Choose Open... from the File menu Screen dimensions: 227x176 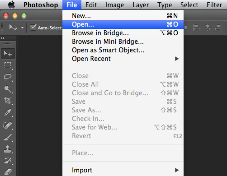(123, 24)
